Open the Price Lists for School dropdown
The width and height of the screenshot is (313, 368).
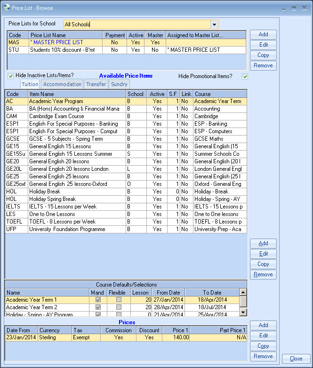click(x=214, y=24)
